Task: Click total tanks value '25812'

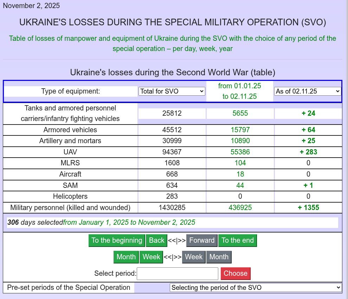Action: (x=172, y=113)
